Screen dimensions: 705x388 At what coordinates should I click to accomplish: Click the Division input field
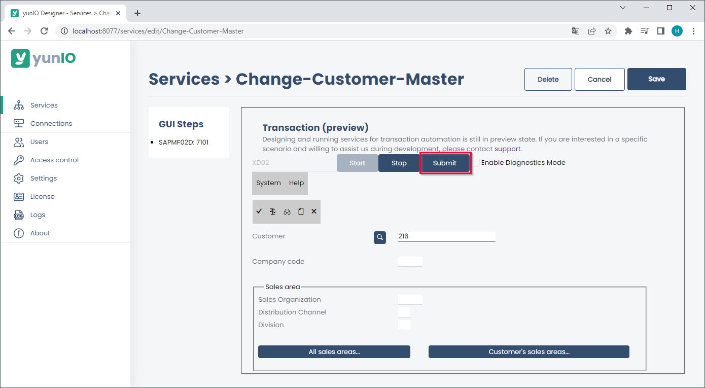(x=404, y=325)
